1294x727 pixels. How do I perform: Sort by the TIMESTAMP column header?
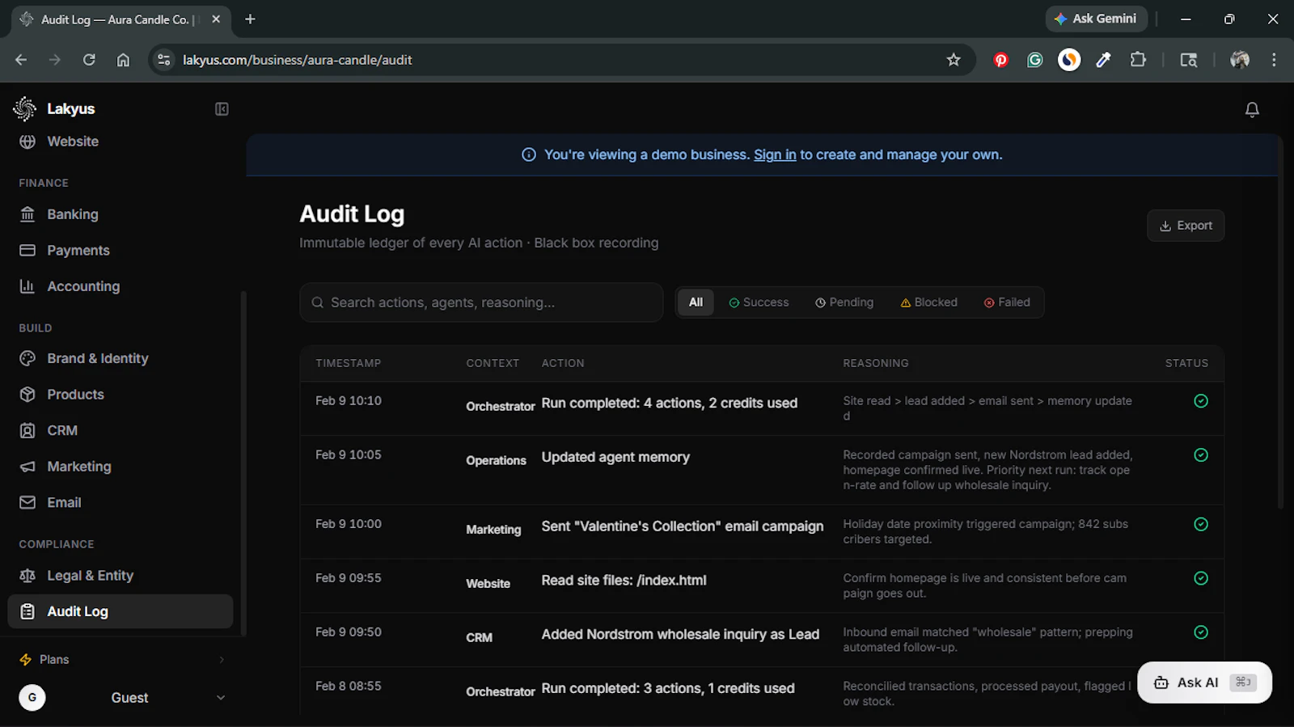(x=348, y=363)
